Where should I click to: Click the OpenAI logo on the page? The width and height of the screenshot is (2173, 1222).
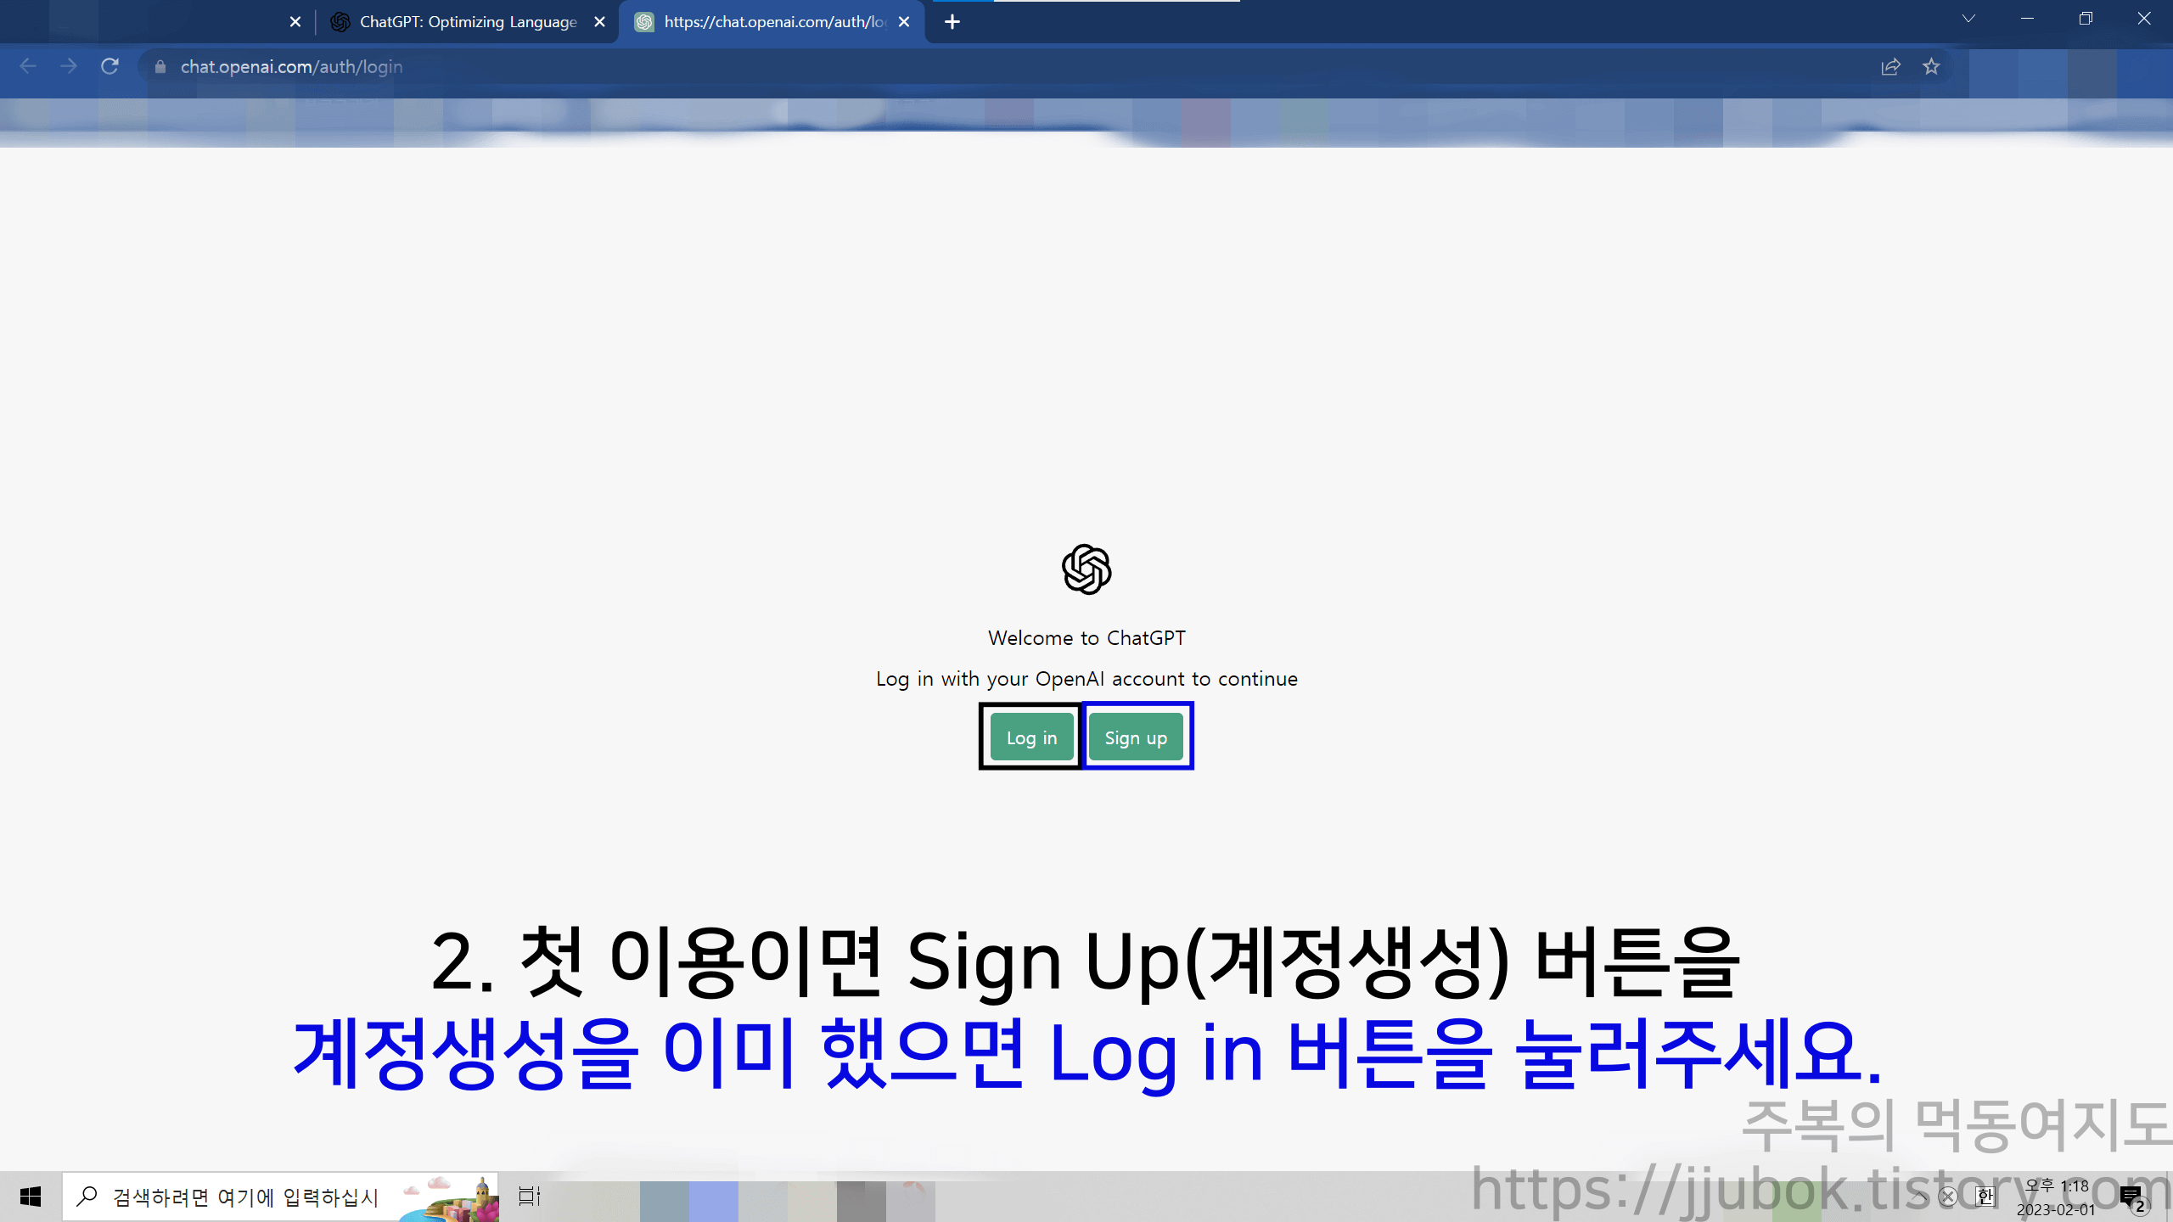1086,569
